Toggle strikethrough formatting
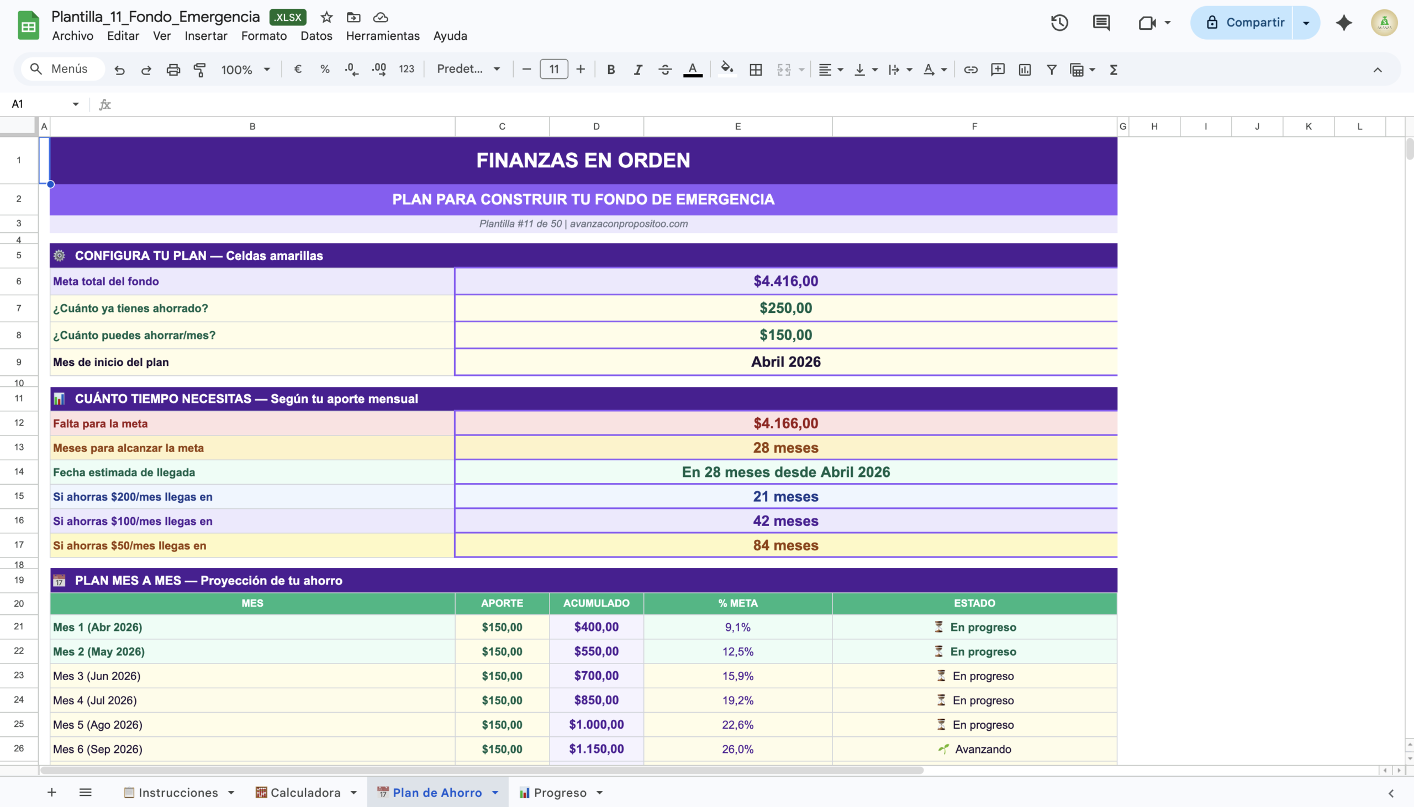The width and height of the screenshot is (1414, 807). (665, 70)
